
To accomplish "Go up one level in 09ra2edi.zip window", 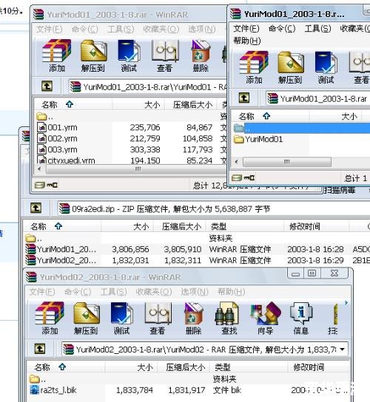I will pos(36,208).
